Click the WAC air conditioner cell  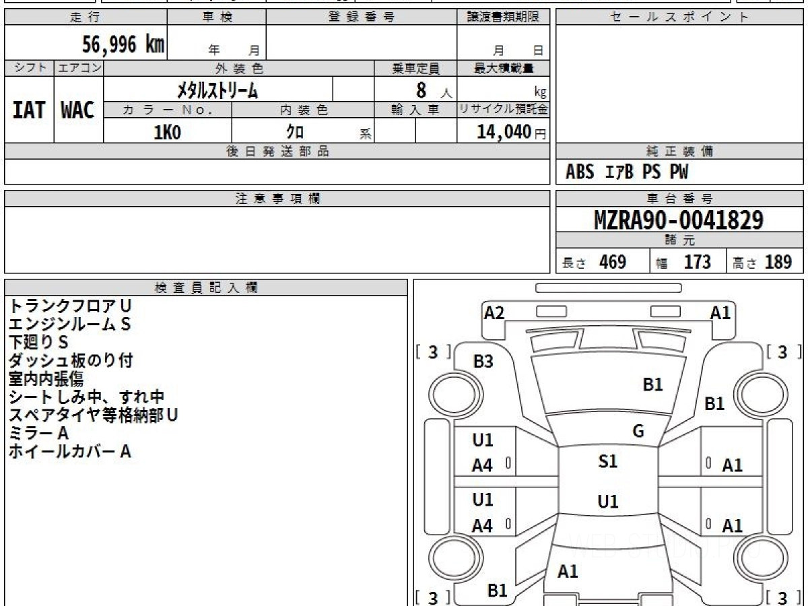[x=78, y=110]
